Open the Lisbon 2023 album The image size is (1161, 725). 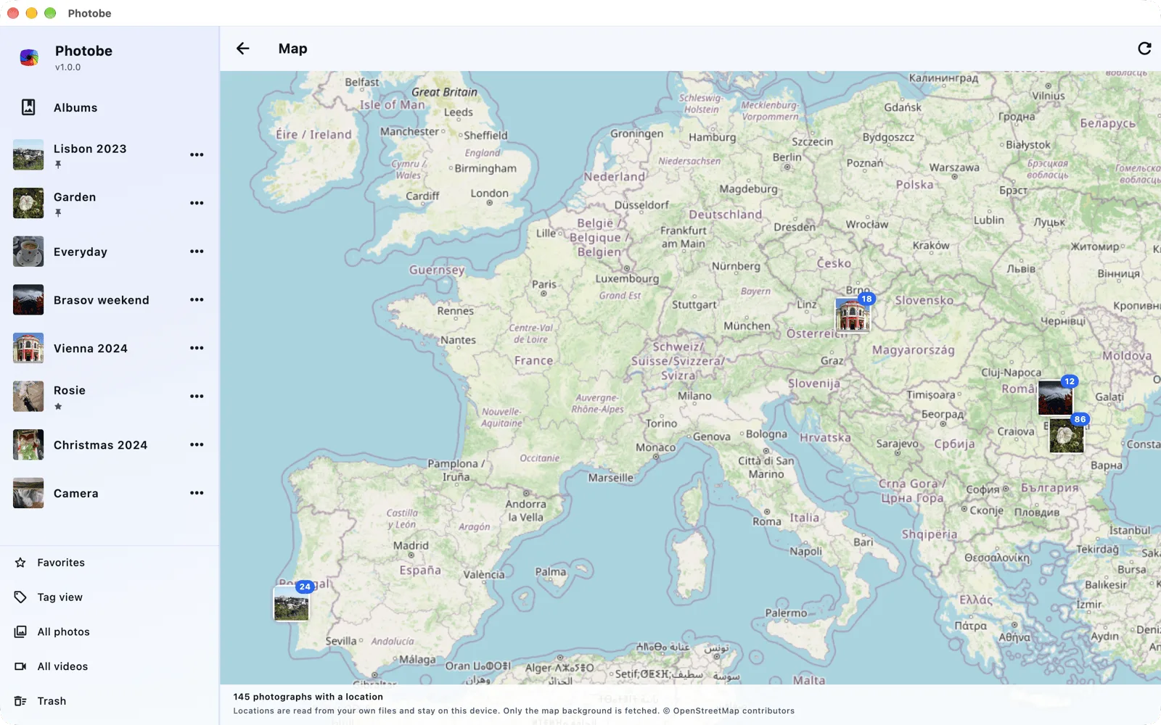tap(109, 154)
